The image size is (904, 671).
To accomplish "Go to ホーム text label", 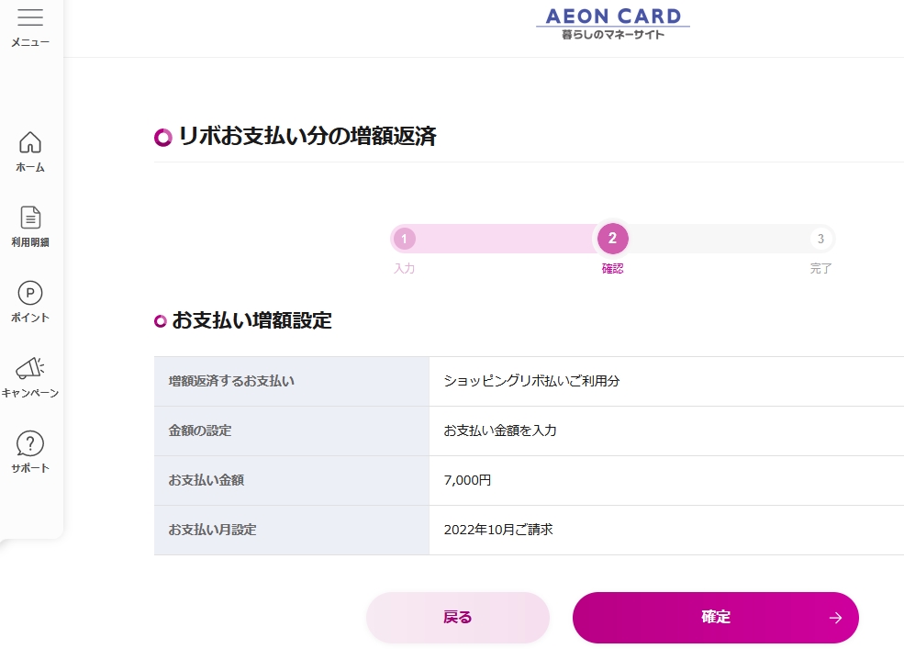I will pos(30,168).
